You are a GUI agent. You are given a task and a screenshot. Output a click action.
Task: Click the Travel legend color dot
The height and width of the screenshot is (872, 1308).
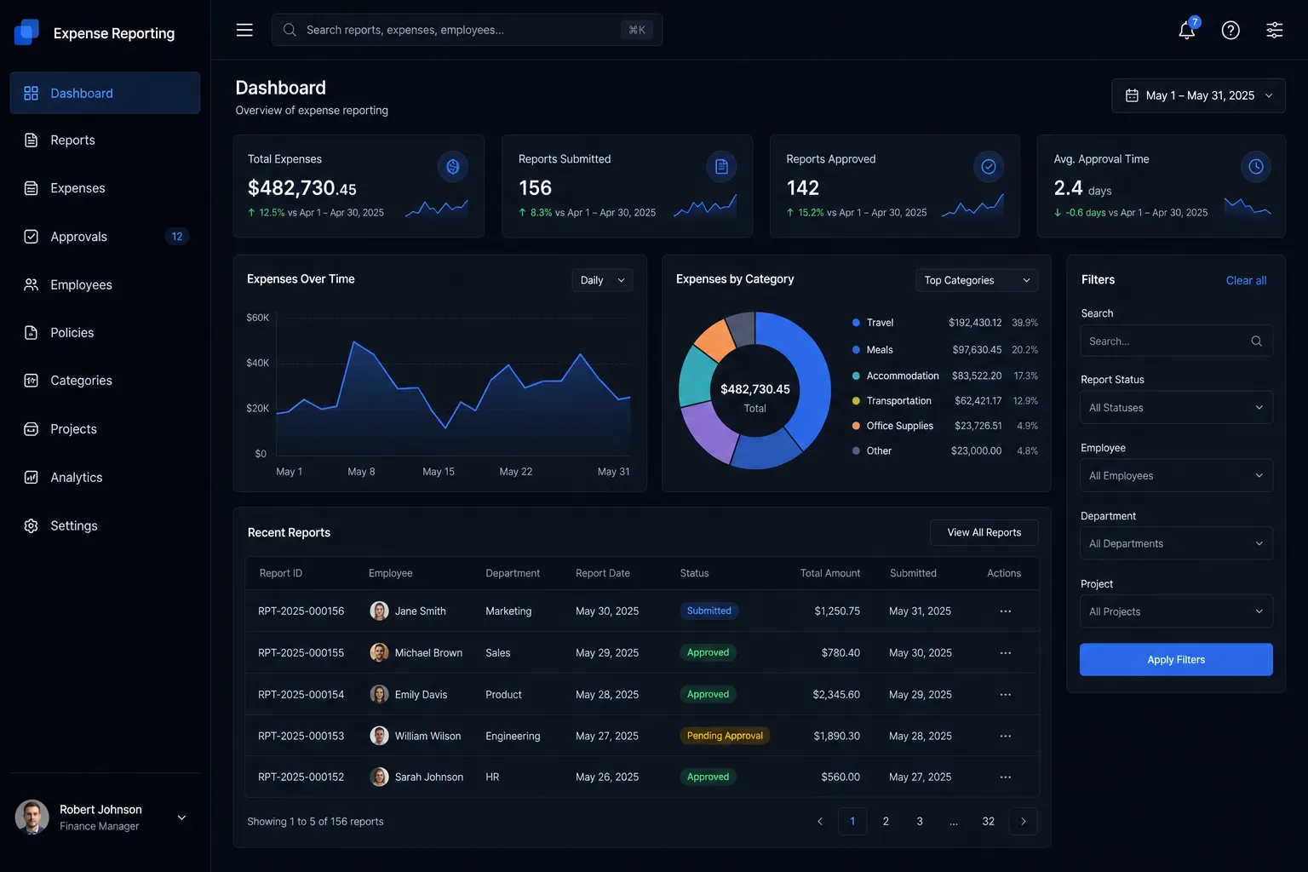856,323
